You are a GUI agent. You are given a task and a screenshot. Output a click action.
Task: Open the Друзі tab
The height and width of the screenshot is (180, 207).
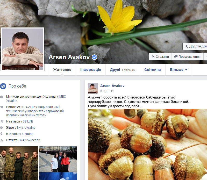pyautogui.click(x=115, y=70)
